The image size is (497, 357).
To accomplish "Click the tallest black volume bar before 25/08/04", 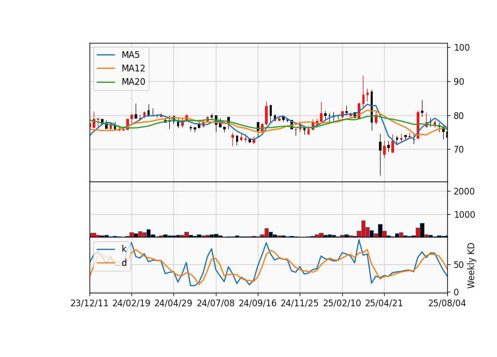I will [x=422, y=230].
